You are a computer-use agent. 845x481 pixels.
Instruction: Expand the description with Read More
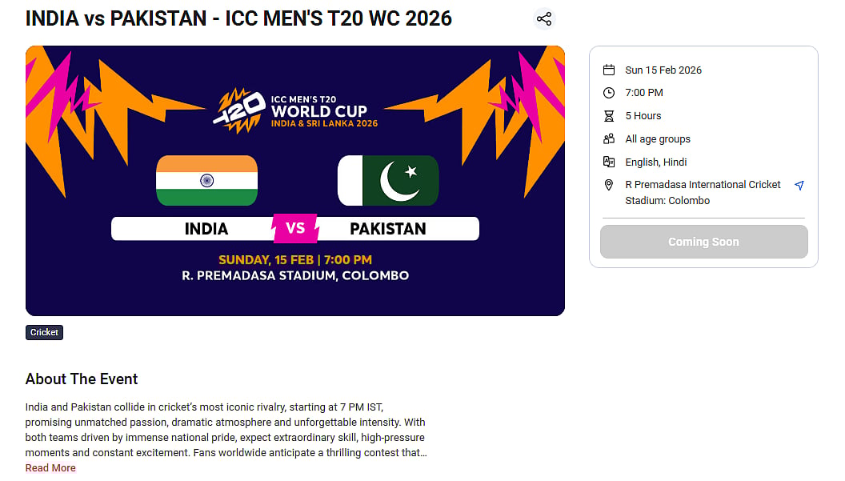point(50,468)
